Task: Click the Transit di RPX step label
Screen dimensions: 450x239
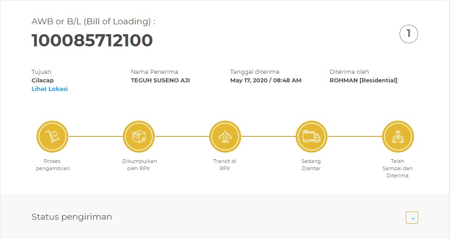Action: point(225,165)
